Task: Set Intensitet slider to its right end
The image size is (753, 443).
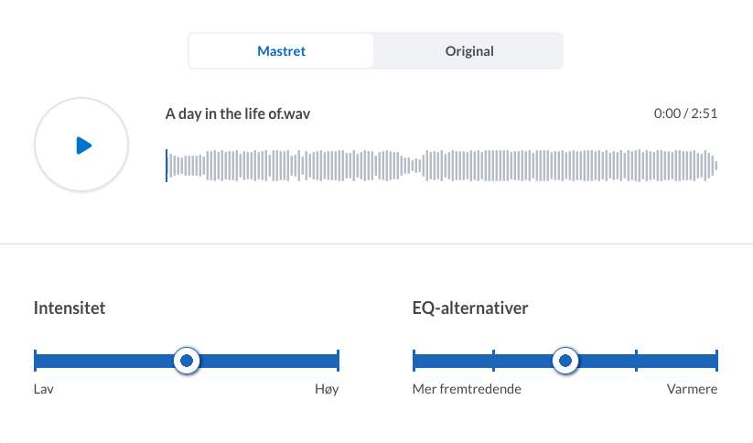Action: tap(338, 362)
